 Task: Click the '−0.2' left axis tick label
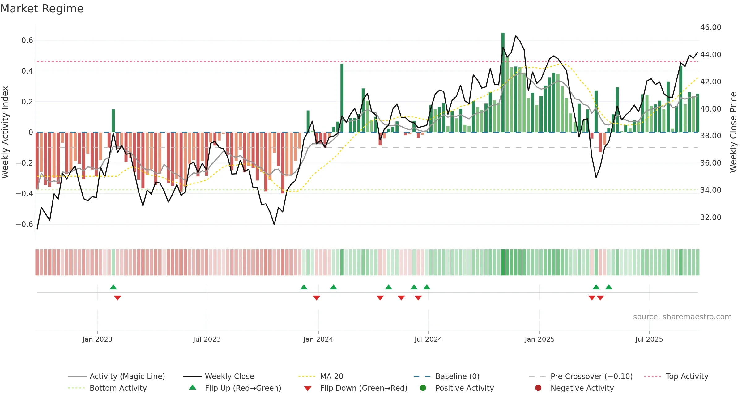point(24,163)
